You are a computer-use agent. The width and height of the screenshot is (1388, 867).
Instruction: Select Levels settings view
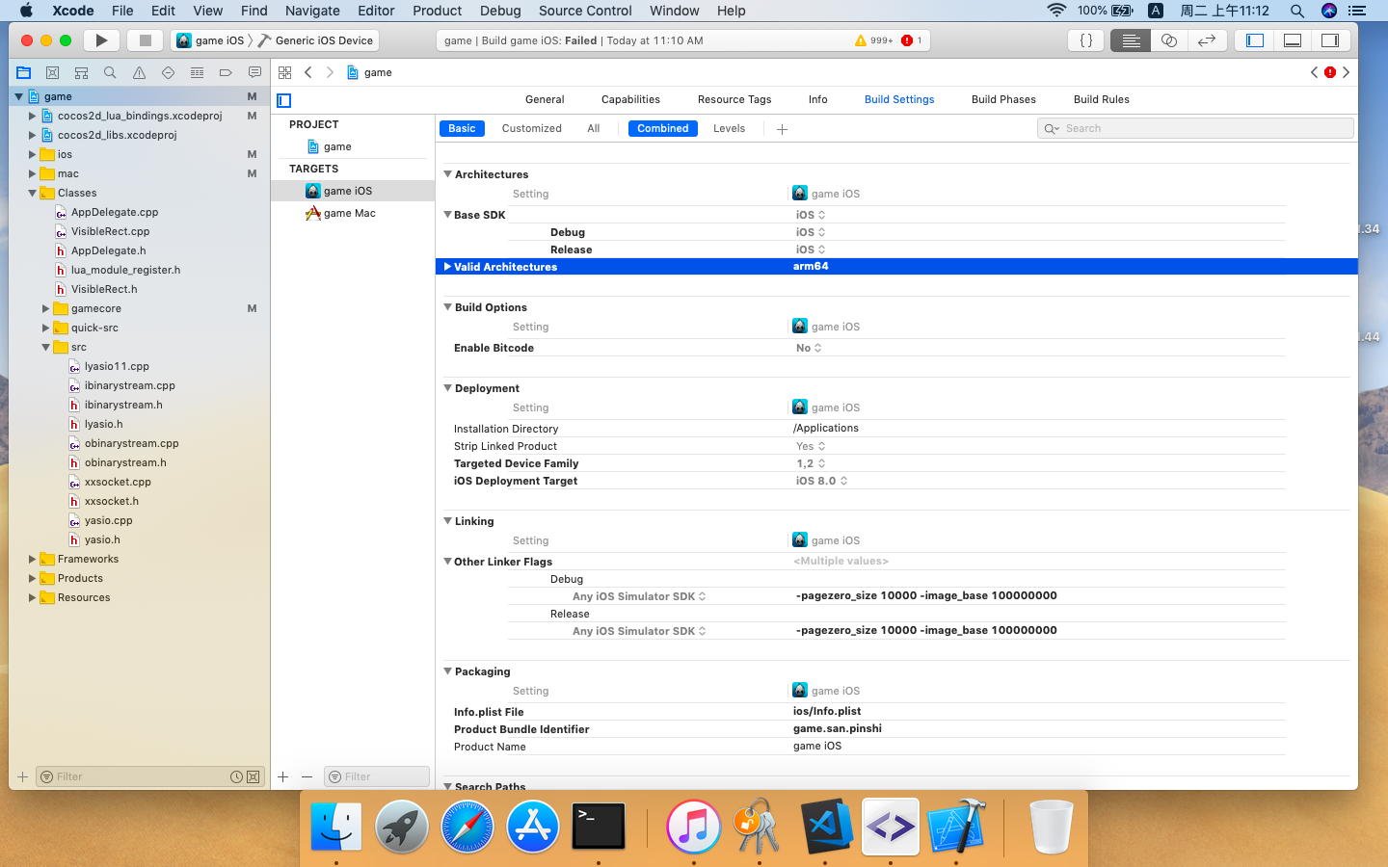coord(729,128)
